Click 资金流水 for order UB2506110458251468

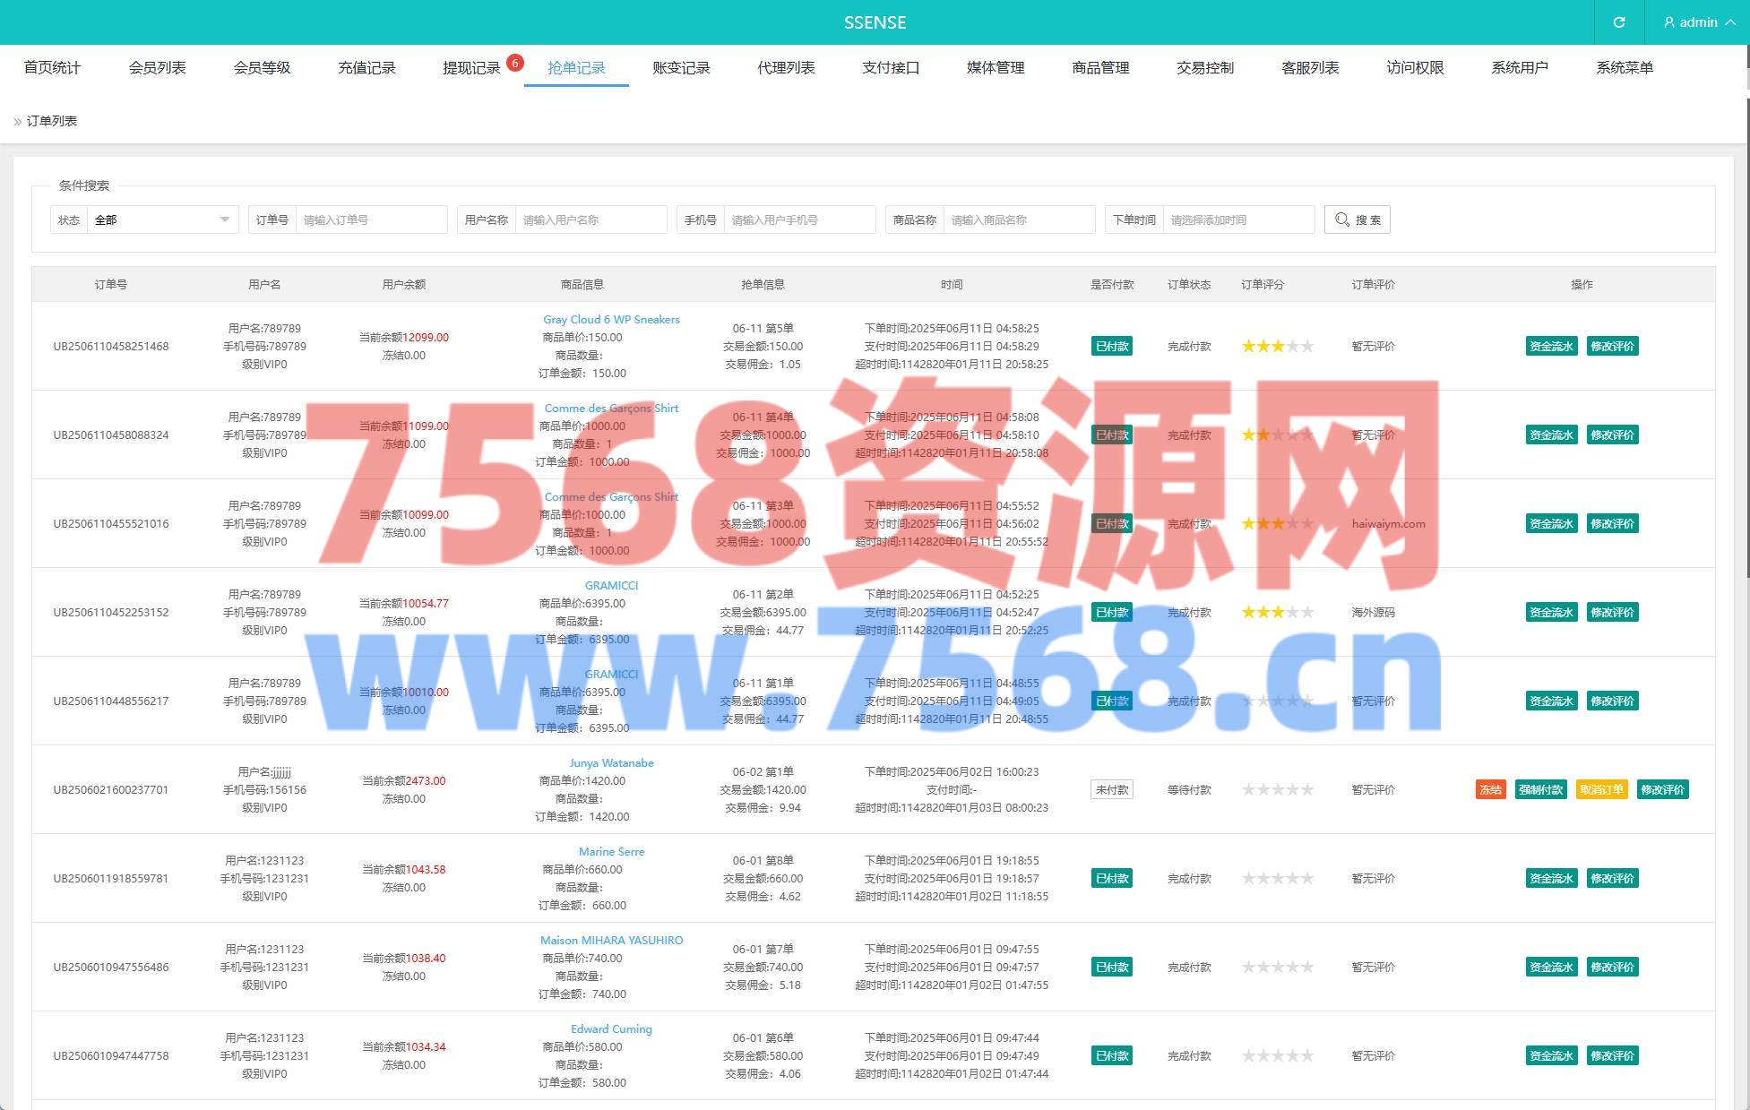tap(1551, 346)
